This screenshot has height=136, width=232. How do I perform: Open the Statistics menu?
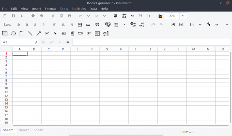(79, 9)
